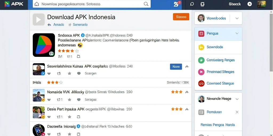
Task: Click the blue Nom button
Action: click(x=176, y=67)
